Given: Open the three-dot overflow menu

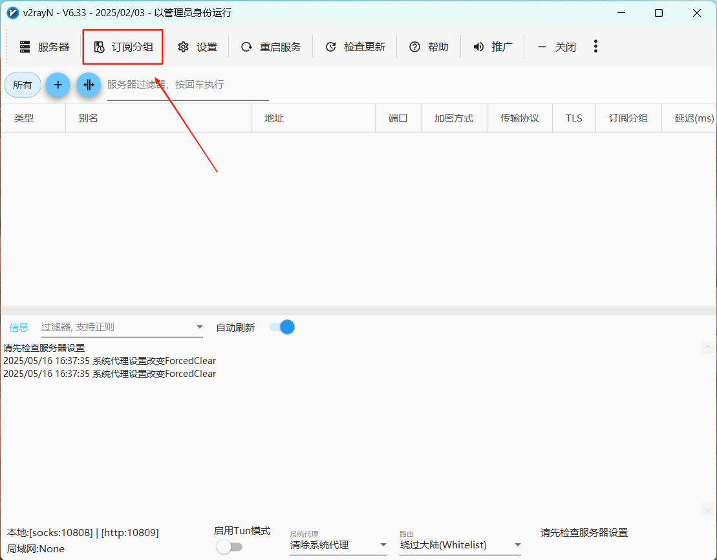Looking at the screenshot, I should 595,46.
